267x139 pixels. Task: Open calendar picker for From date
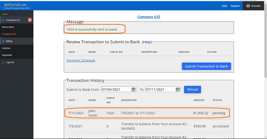click(133, 89)
